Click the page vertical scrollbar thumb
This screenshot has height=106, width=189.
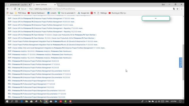(183, 62)
